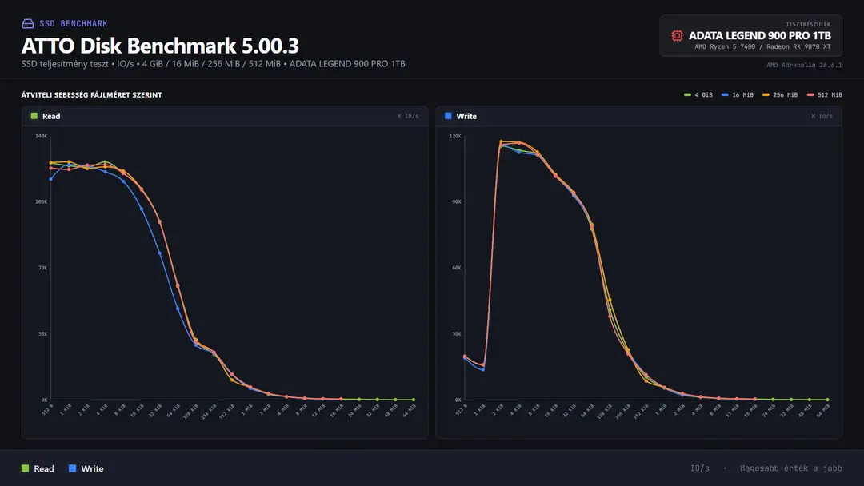Select the green Read swatch in the footer legend

25,468
